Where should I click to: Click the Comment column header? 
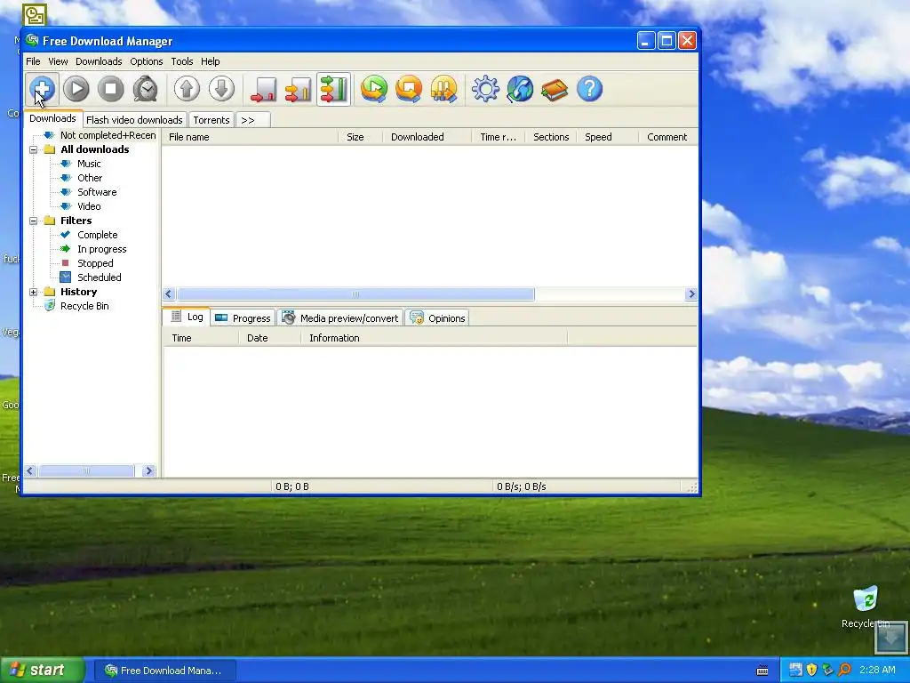click(668, 137)
